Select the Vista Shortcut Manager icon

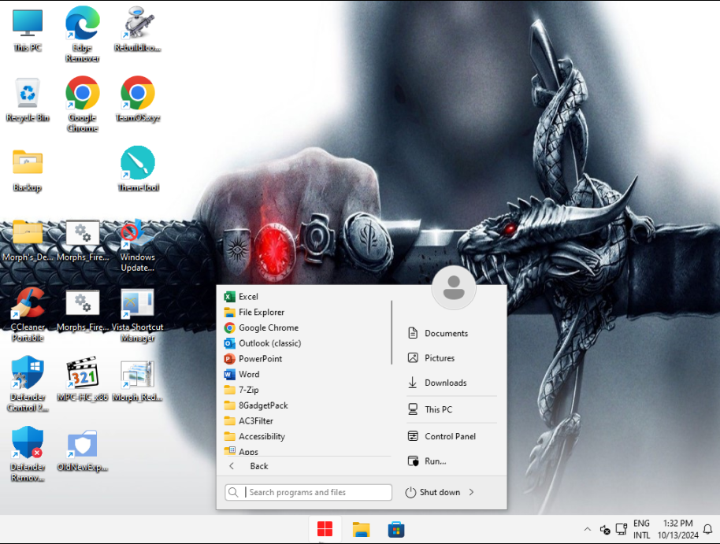coord(137,315)
